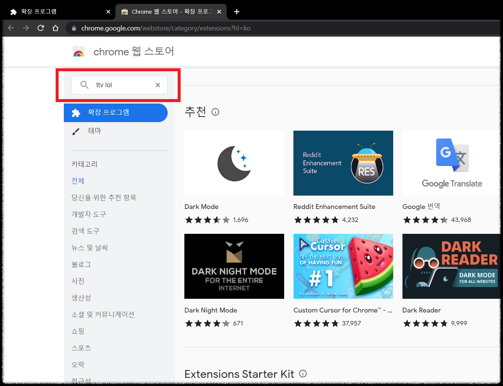View site lock security info
The width and height of the screenshot is (503, 386).
[74, 28]
